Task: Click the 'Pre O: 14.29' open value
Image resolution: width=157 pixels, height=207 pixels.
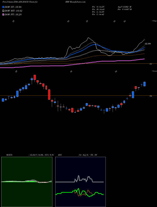Action: coord(98,7)
